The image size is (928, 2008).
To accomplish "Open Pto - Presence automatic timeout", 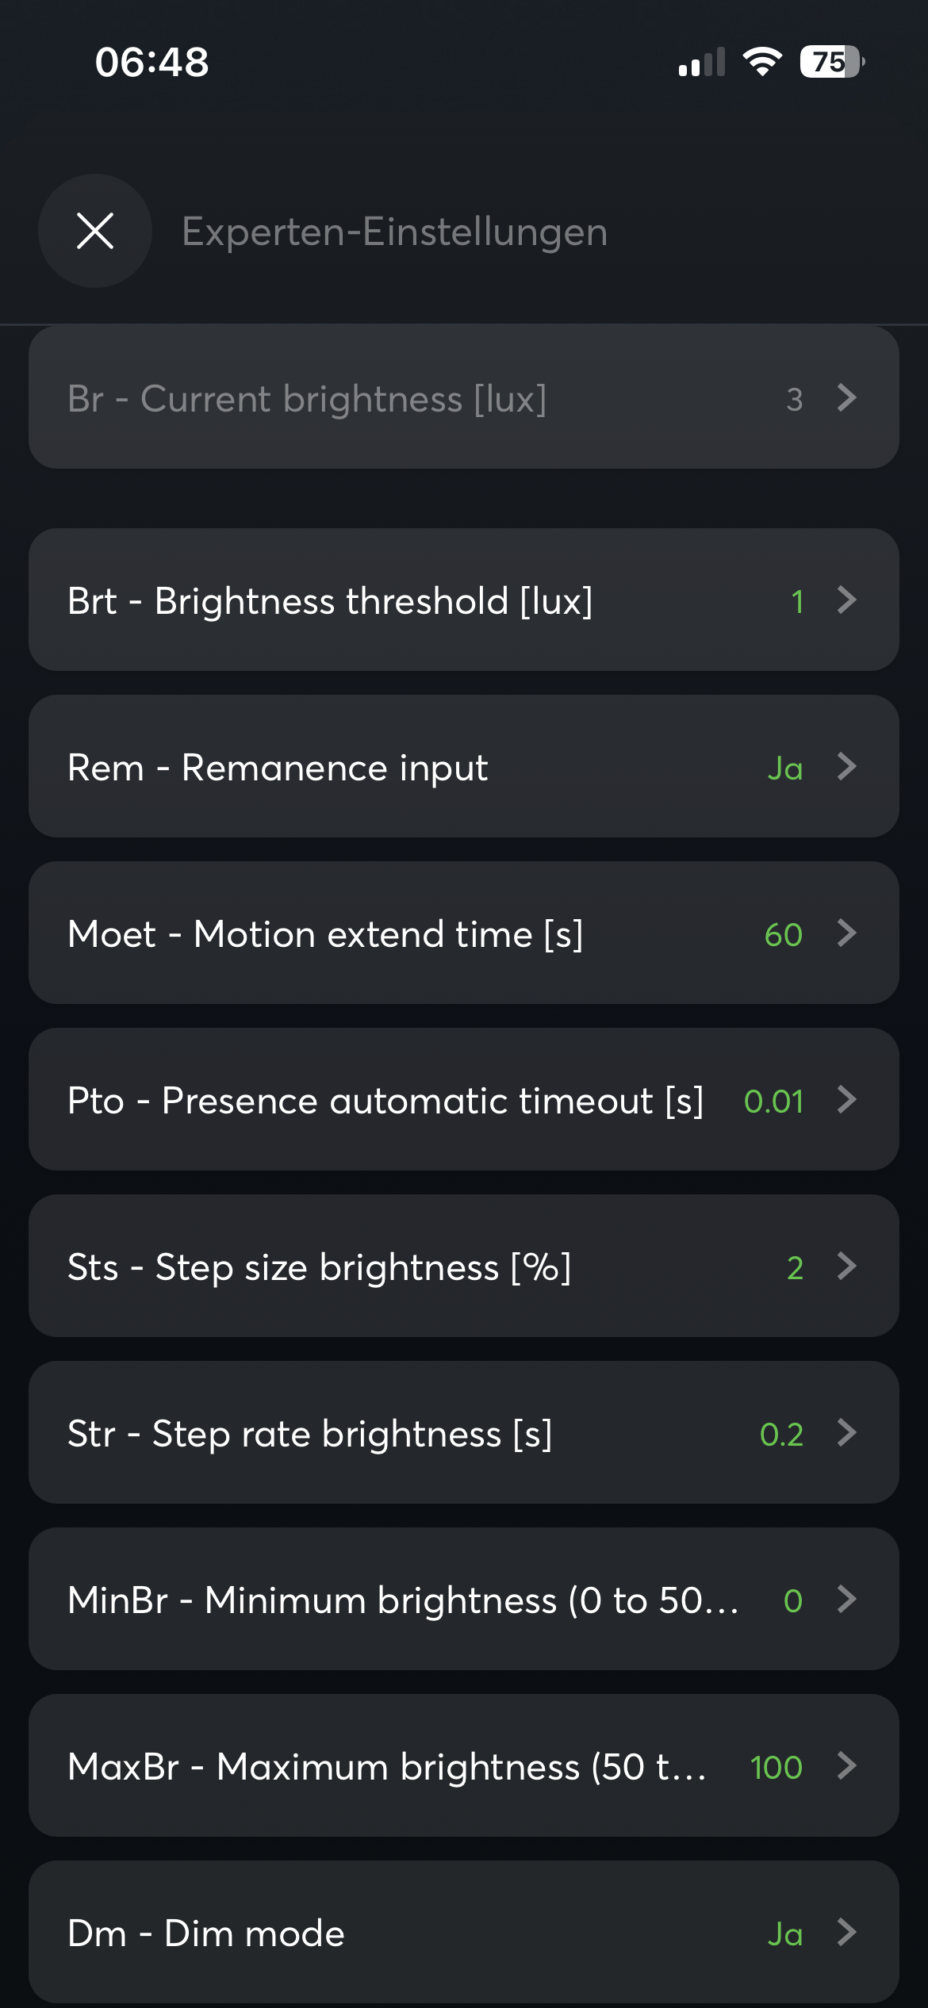I will 385,1100.
